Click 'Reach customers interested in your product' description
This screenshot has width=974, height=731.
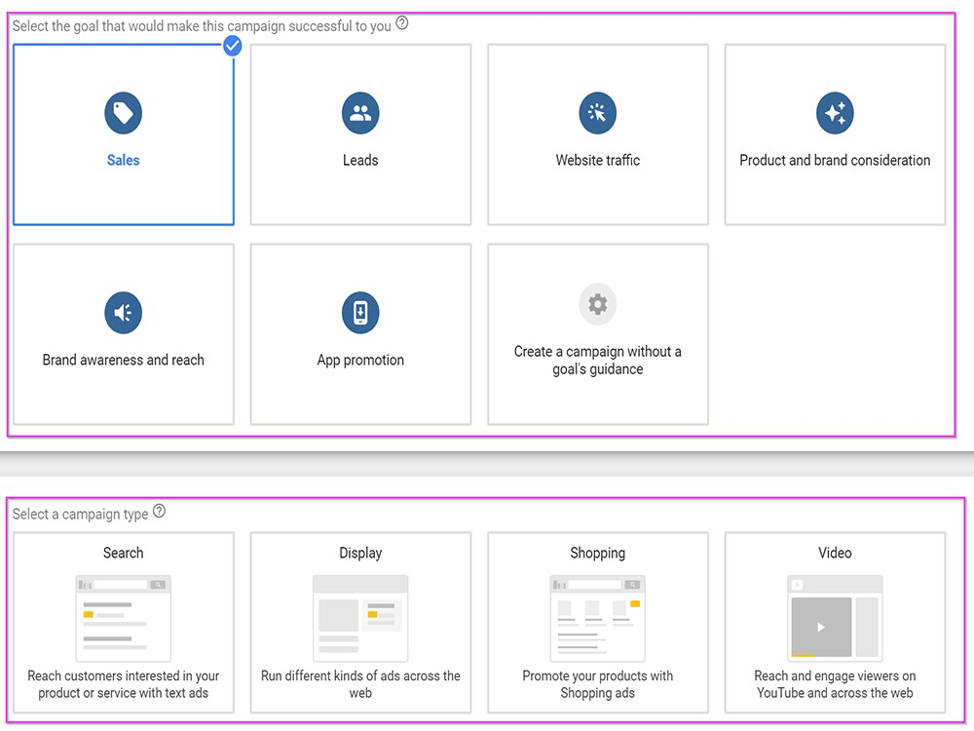pos(123,684)
